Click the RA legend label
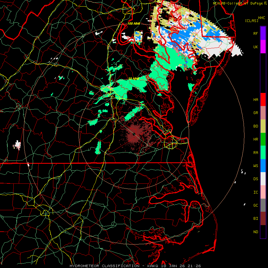Screen dimensions: 268x268 (x=255, y=153)
